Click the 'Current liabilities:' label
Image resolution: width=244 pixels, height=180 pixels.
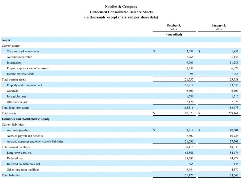pyautogui.click(x=13, y=125)
